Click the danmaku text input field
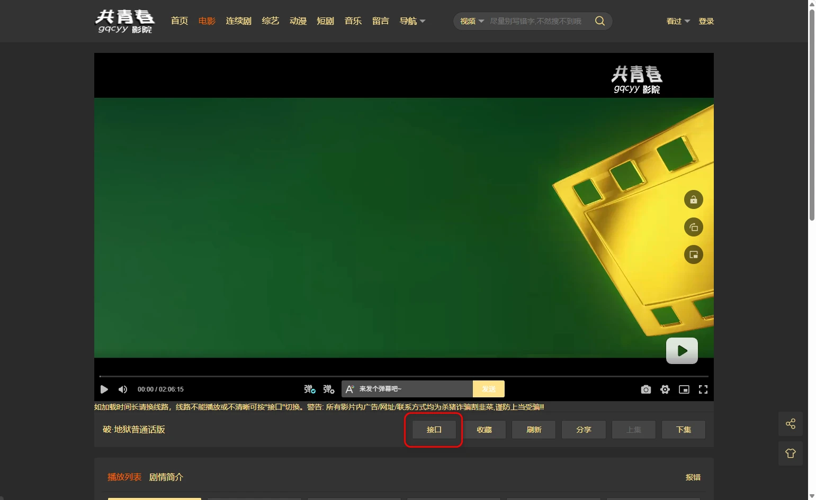This screenshot has width=816, height=500. [413, 389]
